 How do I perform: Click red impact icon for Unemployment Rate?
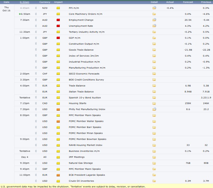pyautogui.click(x=58, y=26)
